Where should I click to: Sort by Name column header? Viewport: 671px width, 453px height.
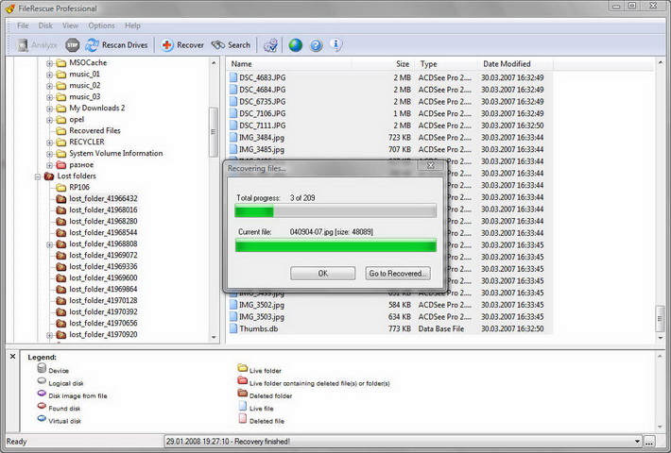[x=289, y=64]
